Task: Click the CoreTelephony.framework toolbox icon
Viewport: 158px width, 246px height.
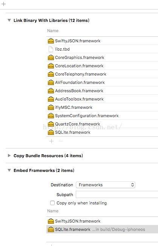Action: coord(51,74)
